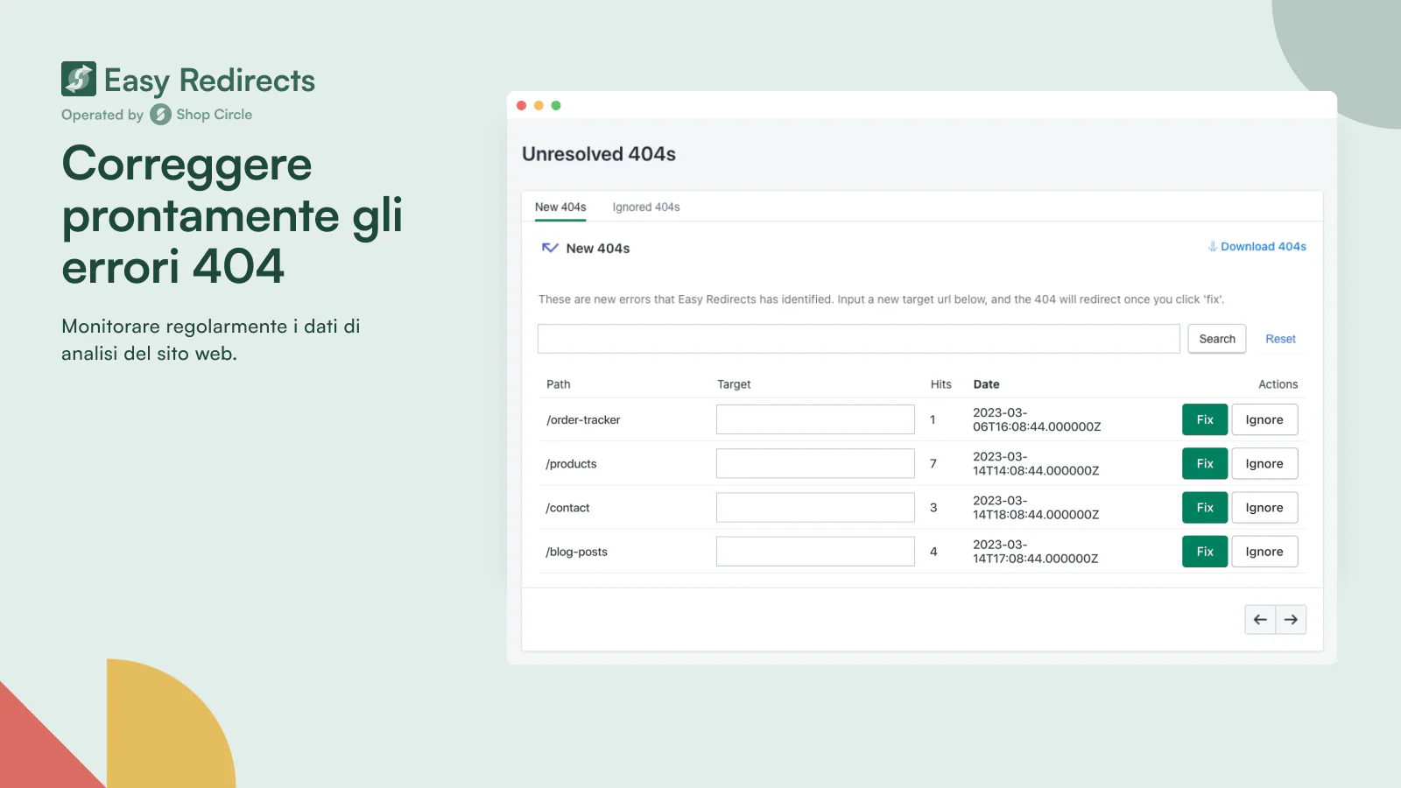Click the Download 404s link
The height and width of the screenshot is (788, 1401).
[x=1264, y=247]
